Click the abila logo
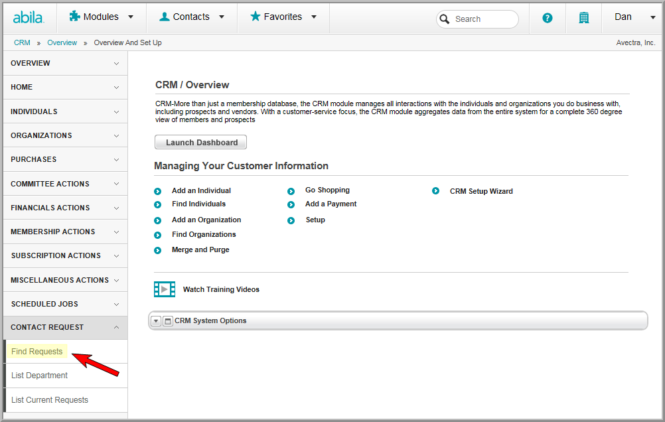The width and height of the screenshot is (665, 422). tap(29, 17)
